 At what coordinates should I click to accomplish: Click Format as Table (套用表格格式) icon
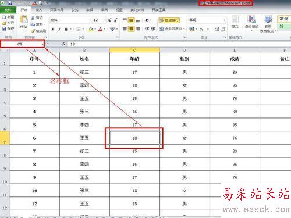(x=268, y=20)
